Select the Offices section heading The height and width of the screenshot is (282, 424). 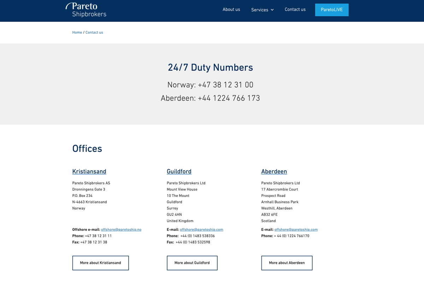(x=87, y=149)
